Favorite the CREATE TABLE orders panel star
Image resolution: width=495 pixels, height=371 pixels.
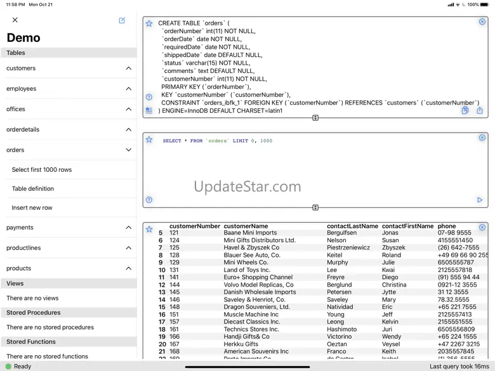pos(149,23)
